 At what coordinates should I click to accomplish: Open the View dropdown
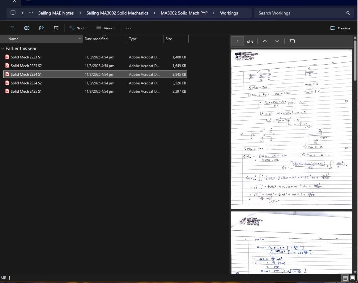(105, 28)
